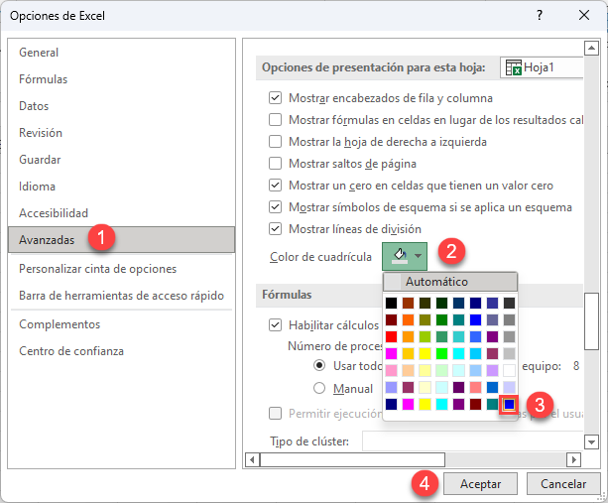Go to Complementos category
The image size is (608, 503).
click(x=121, y=324)
